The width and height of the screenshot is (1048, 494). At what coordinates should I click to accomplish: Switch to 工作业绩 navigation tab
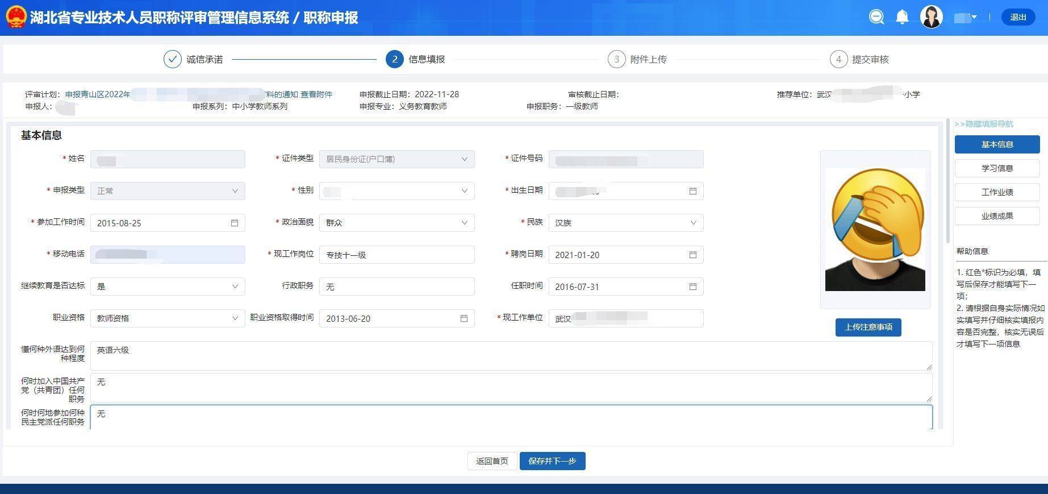click(997, 192)
